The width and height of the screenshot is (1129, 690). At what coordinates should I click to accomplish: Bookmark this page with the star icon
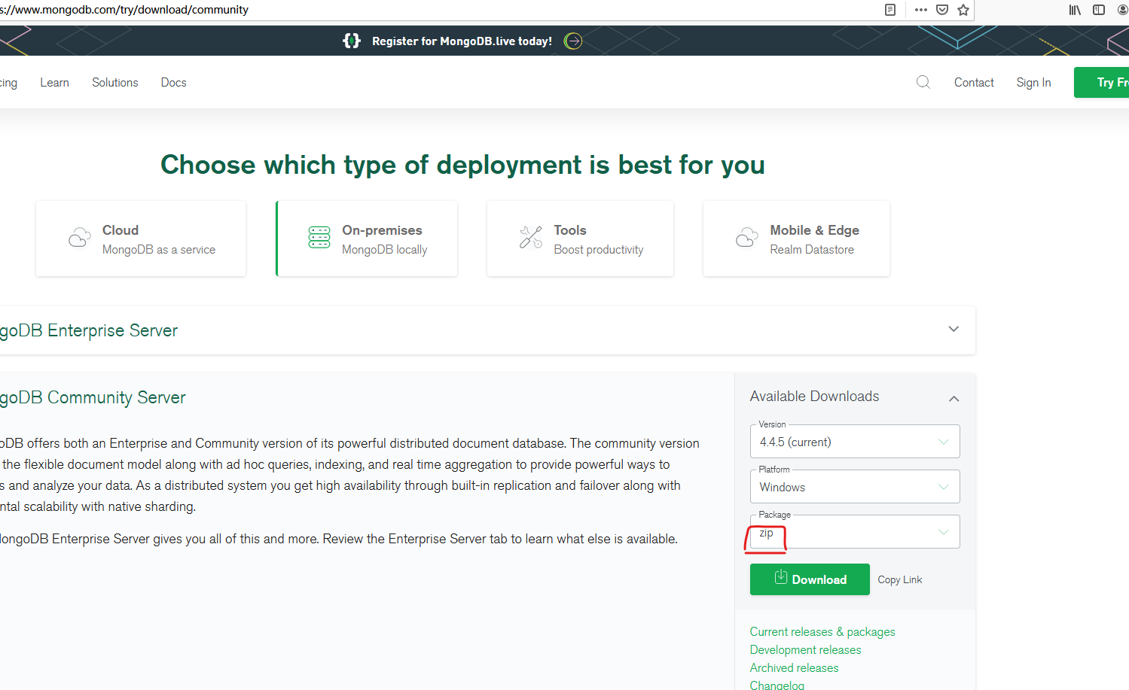point(963,10)
